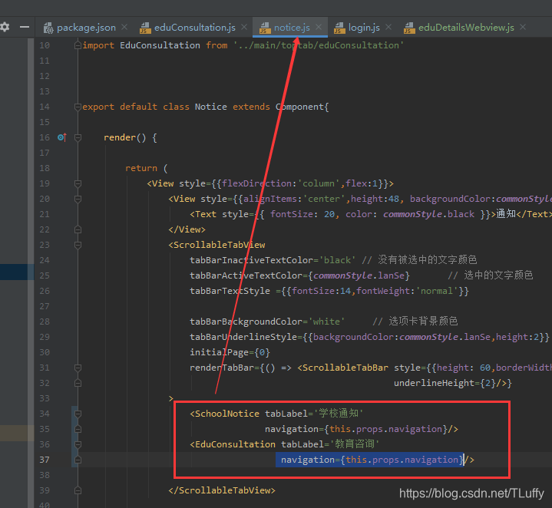
Task: Click the package.json file icon
Action: (48, 28)
